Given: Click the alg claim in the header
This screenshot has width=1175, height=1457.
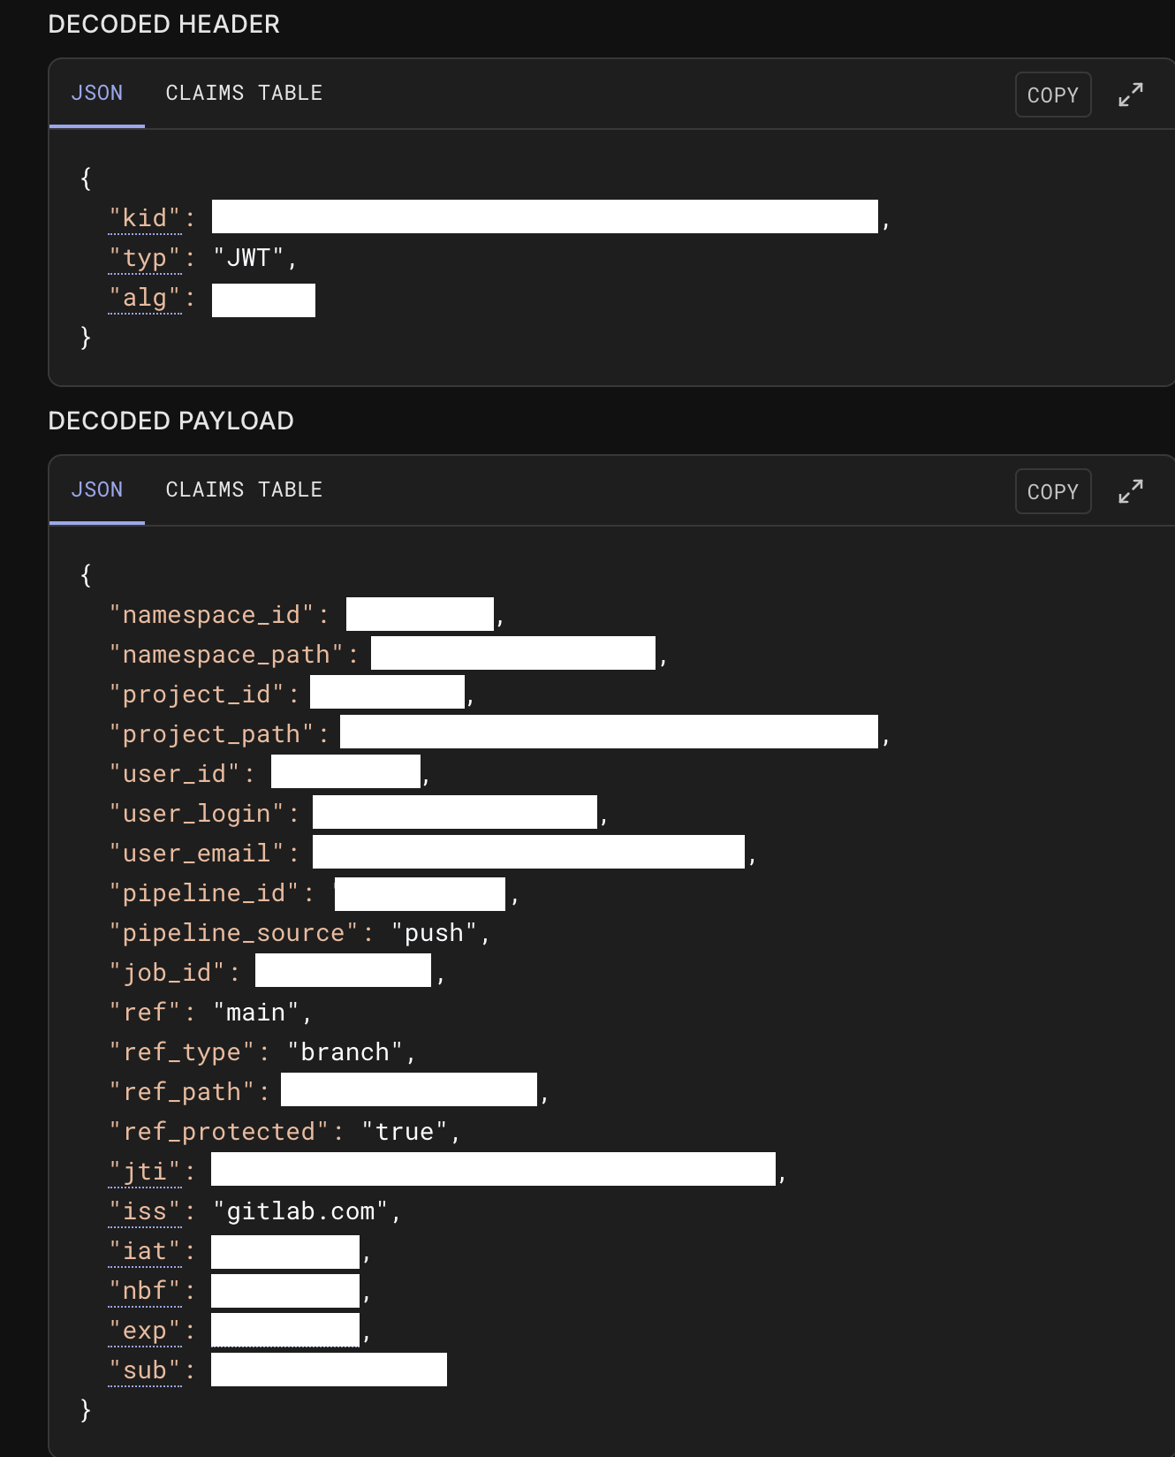Looking at the screenshot, I should tap(145, 297).
